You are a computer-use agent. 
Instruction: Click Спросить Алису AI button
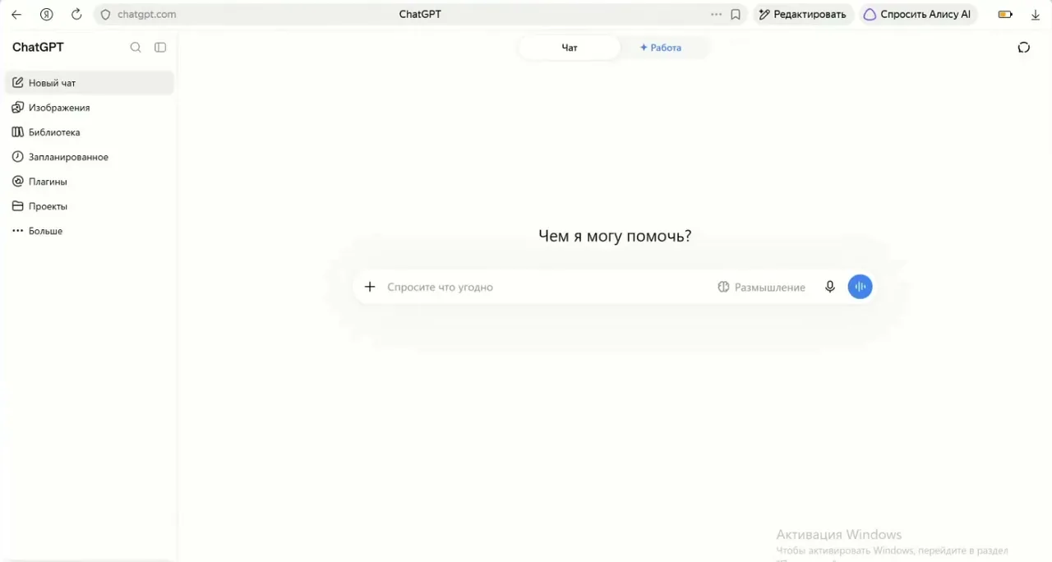tap(917, 14)
